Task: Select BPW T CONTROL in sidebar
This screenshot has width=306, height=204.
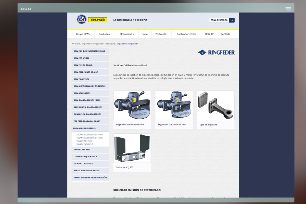Action: tap(90, 79)
